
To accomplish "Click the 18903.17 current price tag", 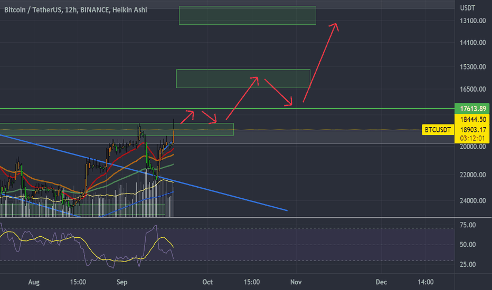I will coord(472,130).
